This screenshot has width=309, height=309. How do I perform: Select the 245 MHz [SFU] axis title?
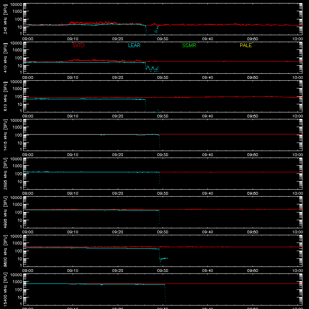(x=5, y=19)
